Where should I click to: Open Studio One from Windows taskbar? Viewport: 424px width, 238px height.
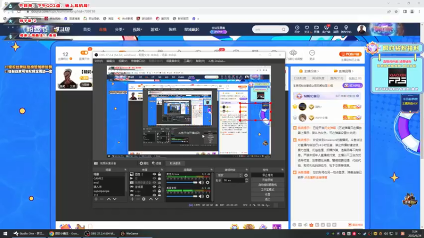tap(29, 234)
